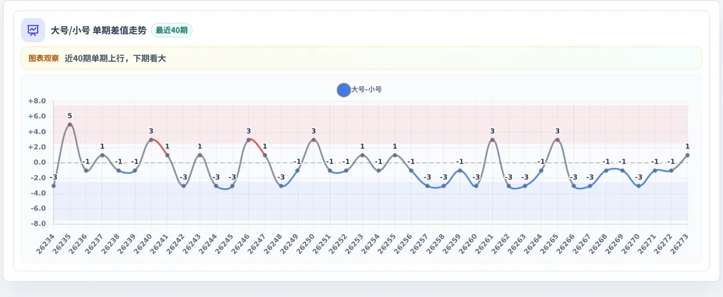Click the 最近40期 badge
This screenshot has height=297, width=723.
172,30
